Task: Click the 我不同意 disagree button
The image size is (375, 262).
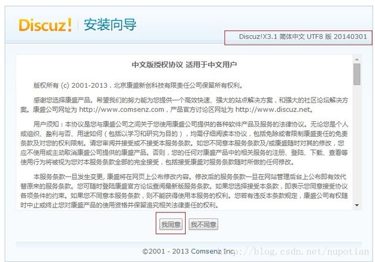Action: tap(203, 224)
